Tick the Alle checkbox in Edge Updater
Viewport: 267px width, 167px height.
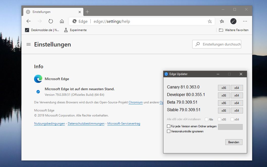pyautogui.click(x=207, y=119)
